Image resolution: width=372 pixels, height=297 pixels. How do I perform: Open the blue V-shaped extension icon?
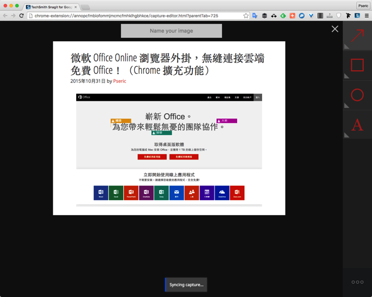(311, 16)
